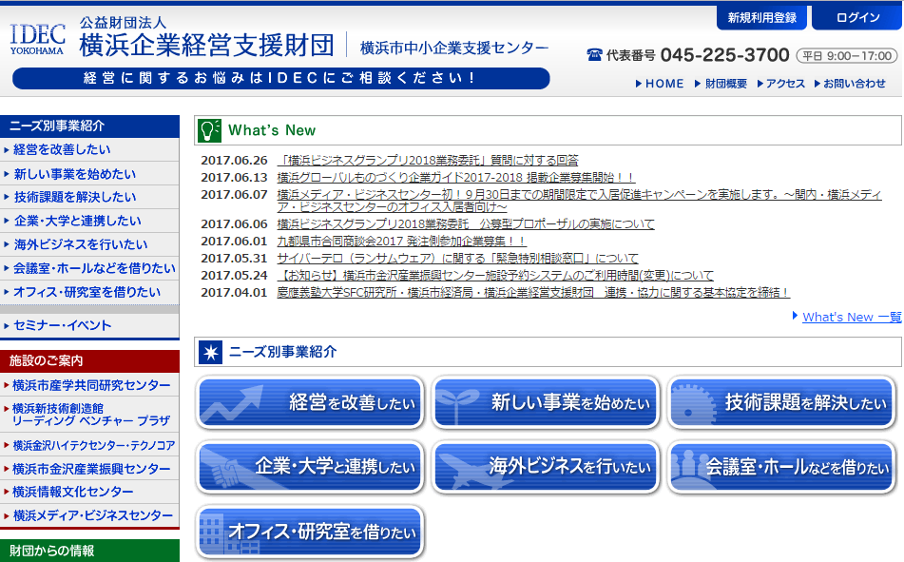Viewport: 904px width, 562px height.
Task: Click the large 経営を改善したい tile button
Action: [x=310, y=402]
